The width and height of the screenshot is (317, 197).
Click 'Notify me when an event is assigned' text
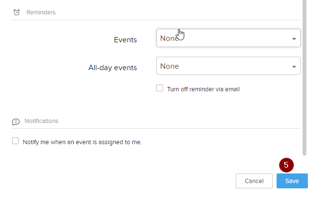pos(82,142)
